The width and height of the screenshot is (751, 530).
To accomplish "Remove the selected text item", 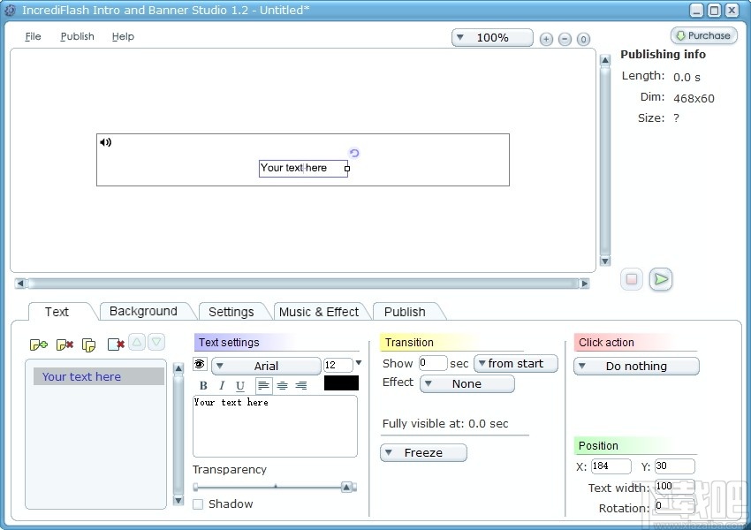I will [x=64, y=344].
